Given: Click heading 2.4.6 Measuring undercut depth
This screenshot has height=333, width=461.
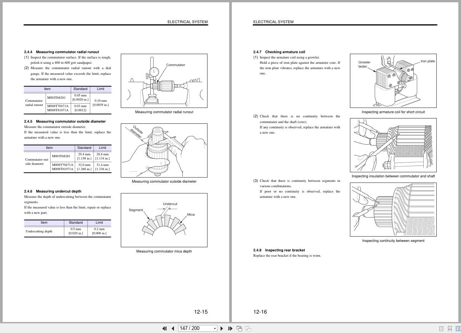Looking at the screenshot, I should tap(53, 191).
